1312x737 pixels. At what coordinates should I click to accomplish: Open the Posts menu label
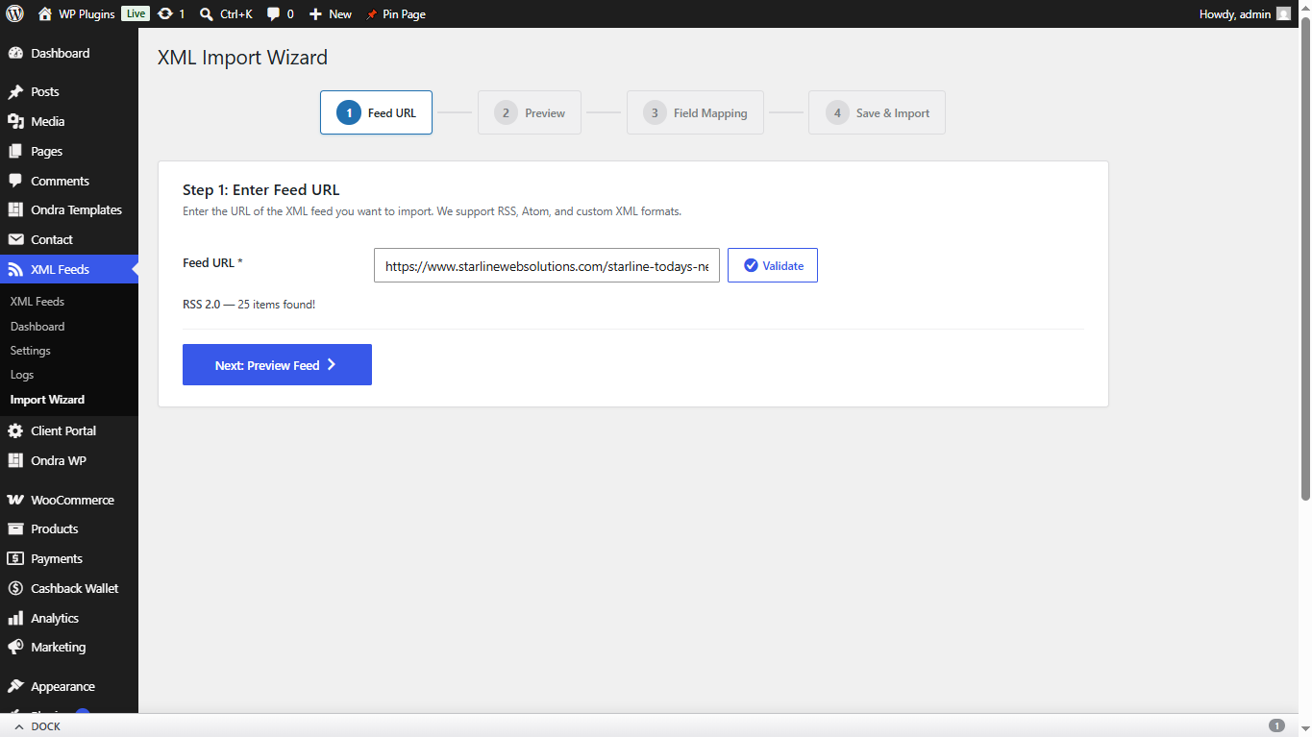pos(45,92)
